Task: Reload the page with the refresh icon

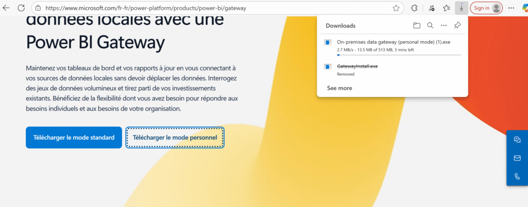Action: click(21, 8)
